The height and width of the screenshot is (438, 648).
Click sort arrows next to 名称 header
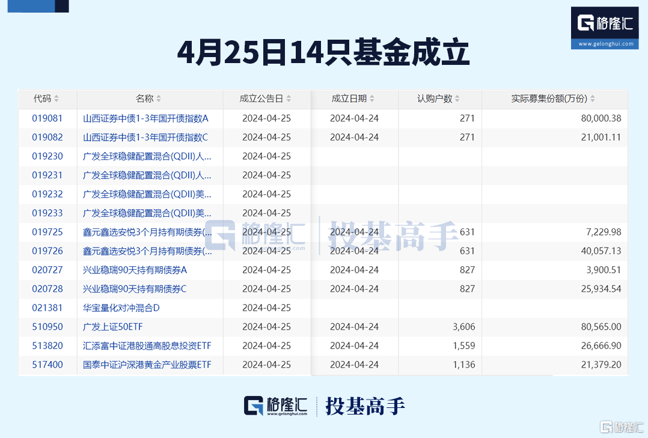tap(159, 99)
